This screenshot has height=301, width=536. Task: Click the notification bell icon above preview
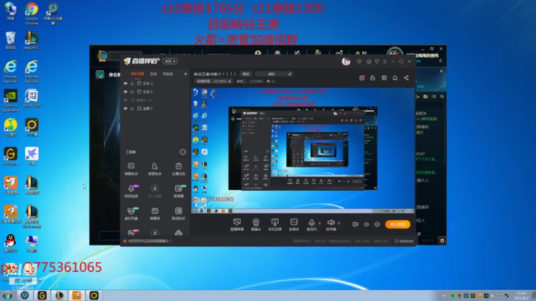(395, 78)
